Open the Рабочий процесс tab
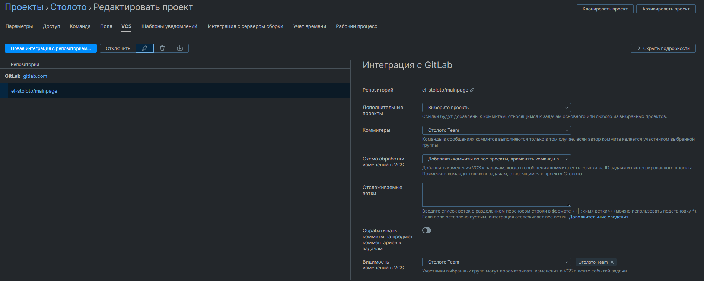This screenshot has width=704, height=281. (x=356, y=26)
